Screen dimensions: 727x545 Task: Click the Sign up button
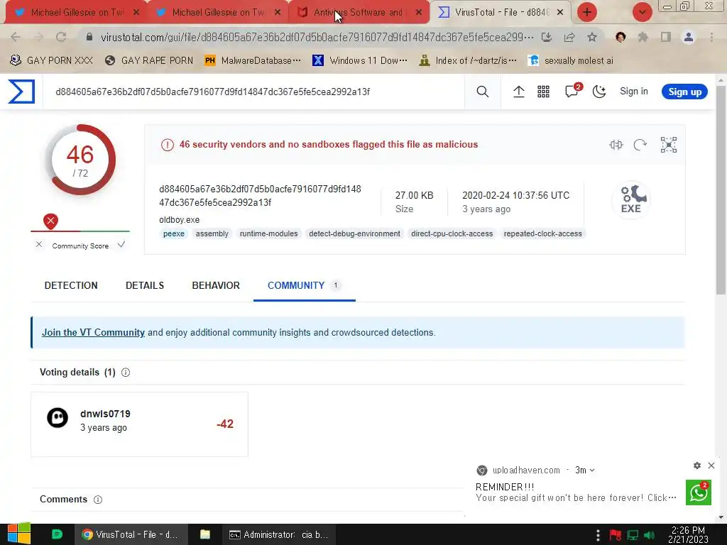[x=684, y=92]
